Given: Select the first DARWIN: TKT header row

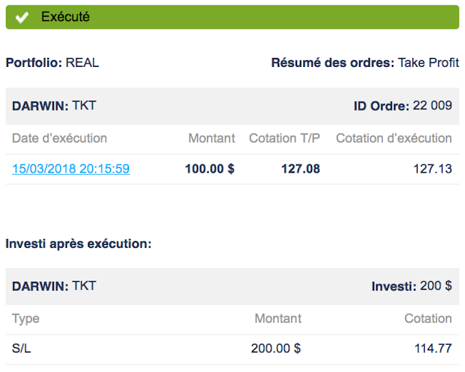Looking at the screenshot, I should pyautogui.click(x=232, y=106).
